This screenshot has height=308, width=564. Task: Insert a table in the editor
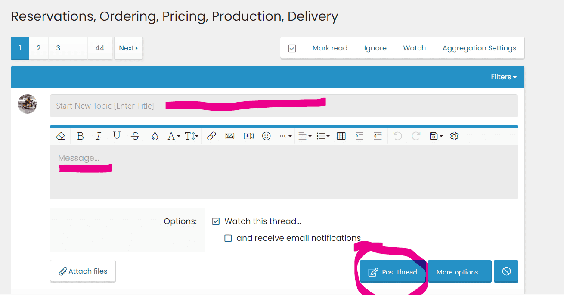[341, 136]
